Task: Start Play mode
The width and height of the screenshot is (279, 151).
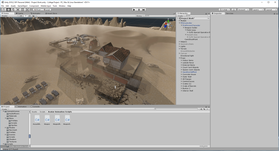Action: (x=134, y=10)
